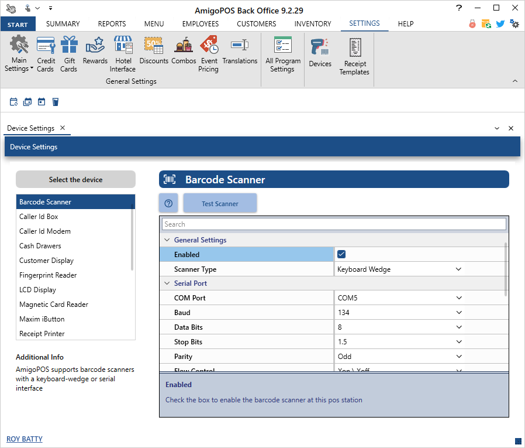This screenshot has width=525, height=448.
Task: Click the property grid Search field
Action: pos(334,224)
